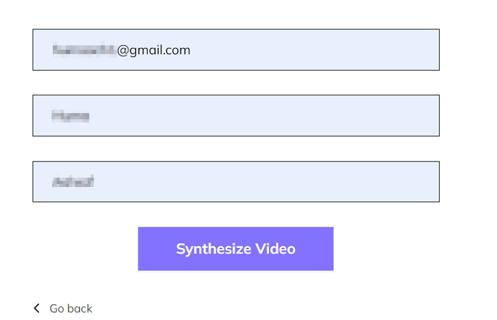Image resolution: width=497 pixels, height=320 pixels.
Task: Click the back chevron arrow icon
Action: [37, 308]
